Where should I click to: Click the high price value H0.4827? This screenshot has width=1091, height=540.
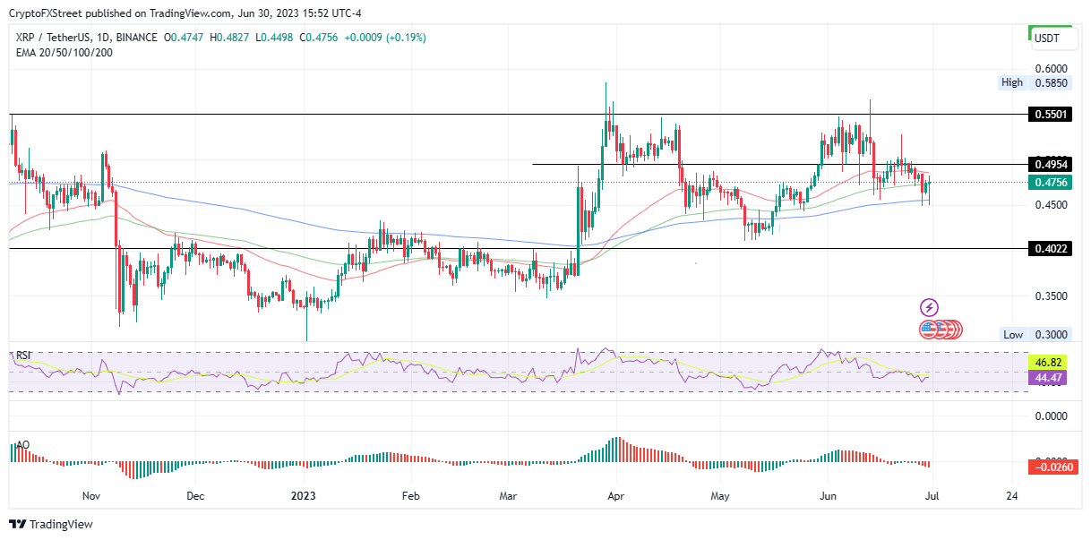pyautogui.click(x=228, y=38)
